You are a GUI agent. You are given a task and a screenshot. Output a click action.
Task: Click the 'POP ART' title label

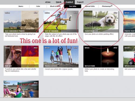coord(8,66)
